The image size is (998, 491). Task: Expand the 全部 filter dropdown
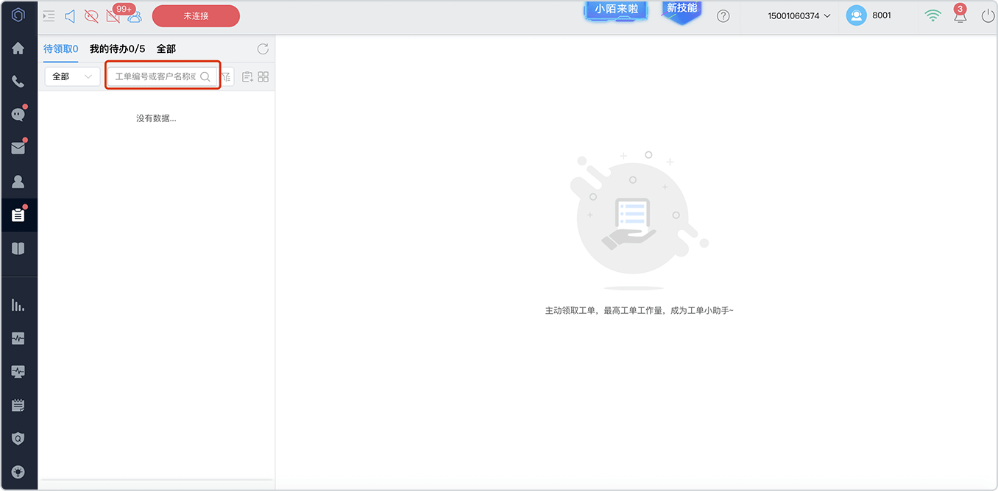point(72,76)
